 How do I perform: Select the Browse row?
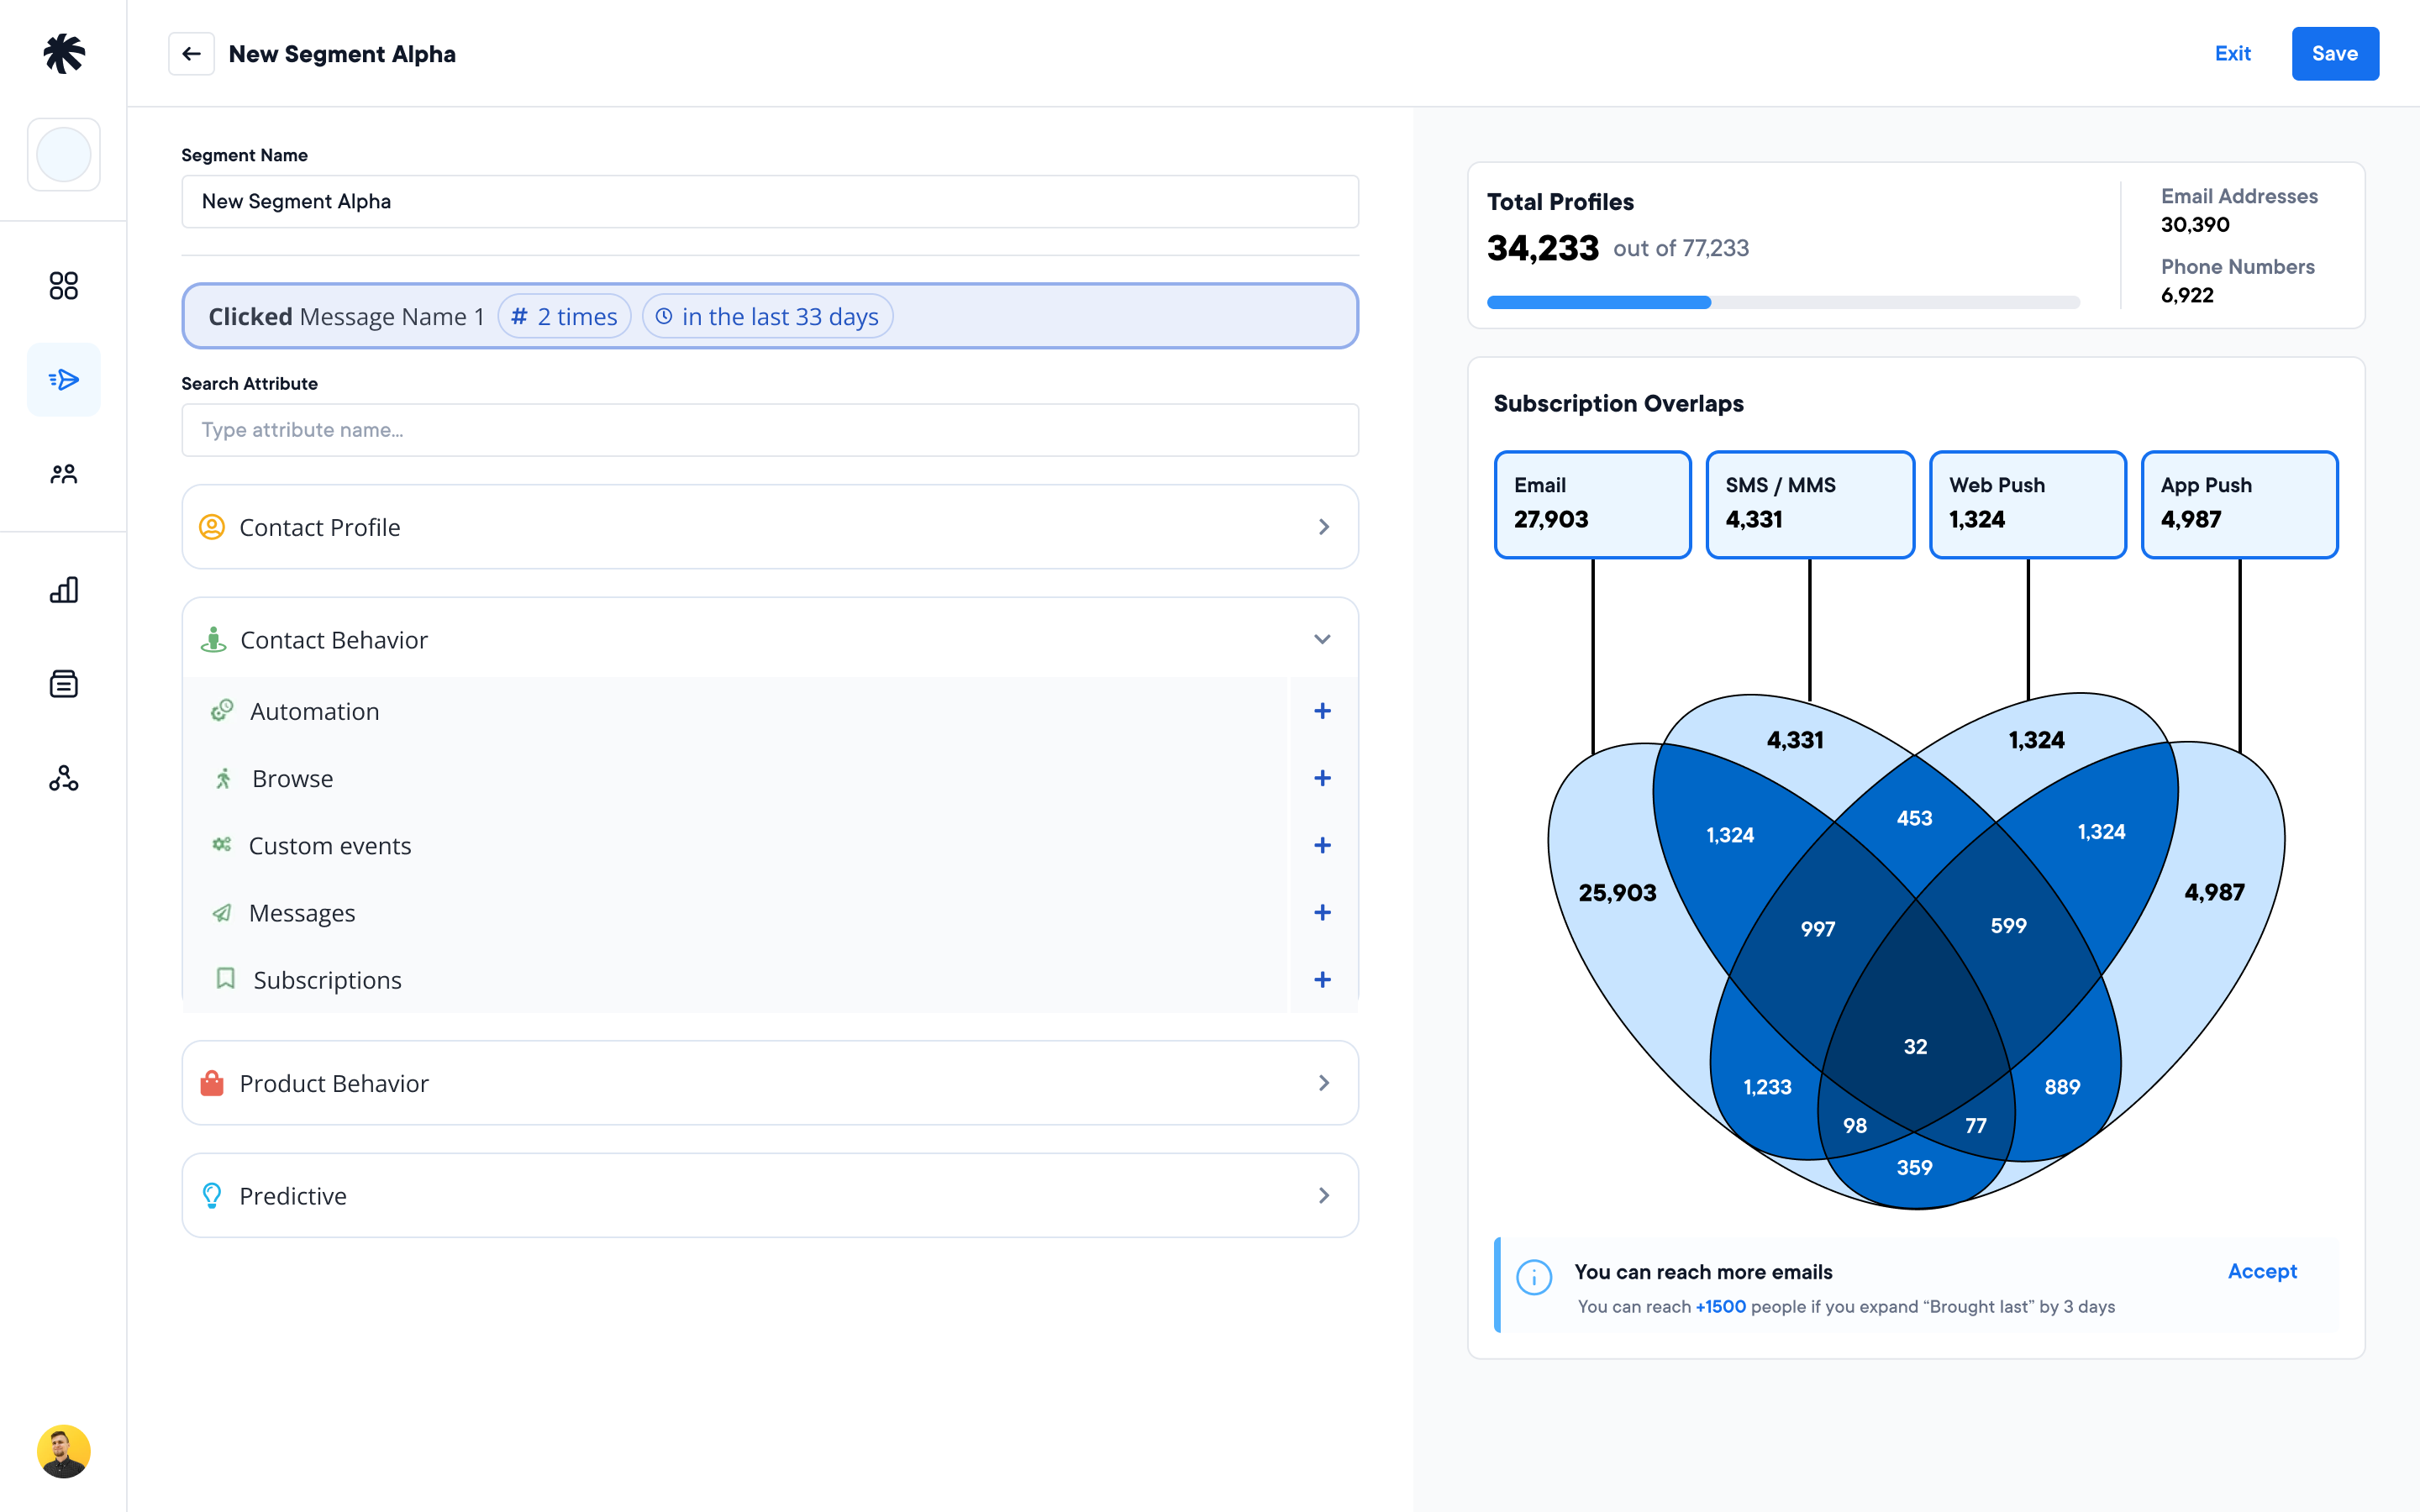tap(734, 778)
